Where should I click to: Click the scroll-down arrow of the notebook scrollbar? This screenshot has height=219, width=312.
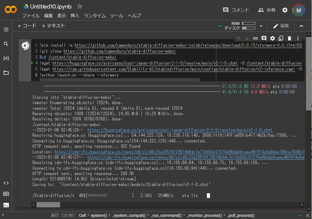309,209
